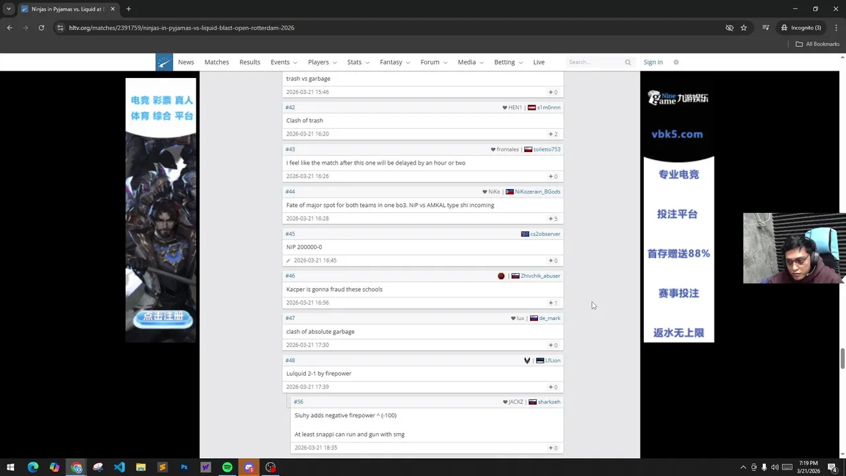
Task: Open toiletto753 user profile
Action: click(547, 149)
